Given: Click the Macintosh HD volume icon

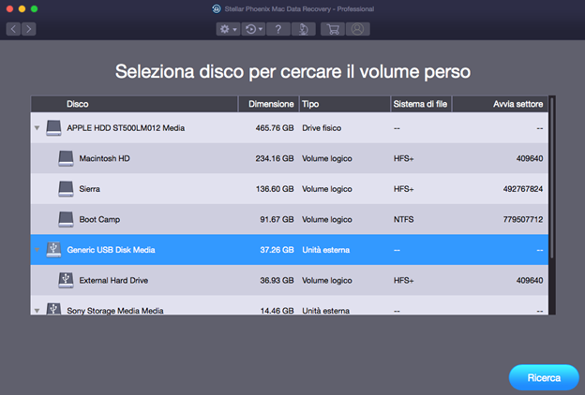Looking at the screenshot, I should pyautogui.click(x=66, y=158).
